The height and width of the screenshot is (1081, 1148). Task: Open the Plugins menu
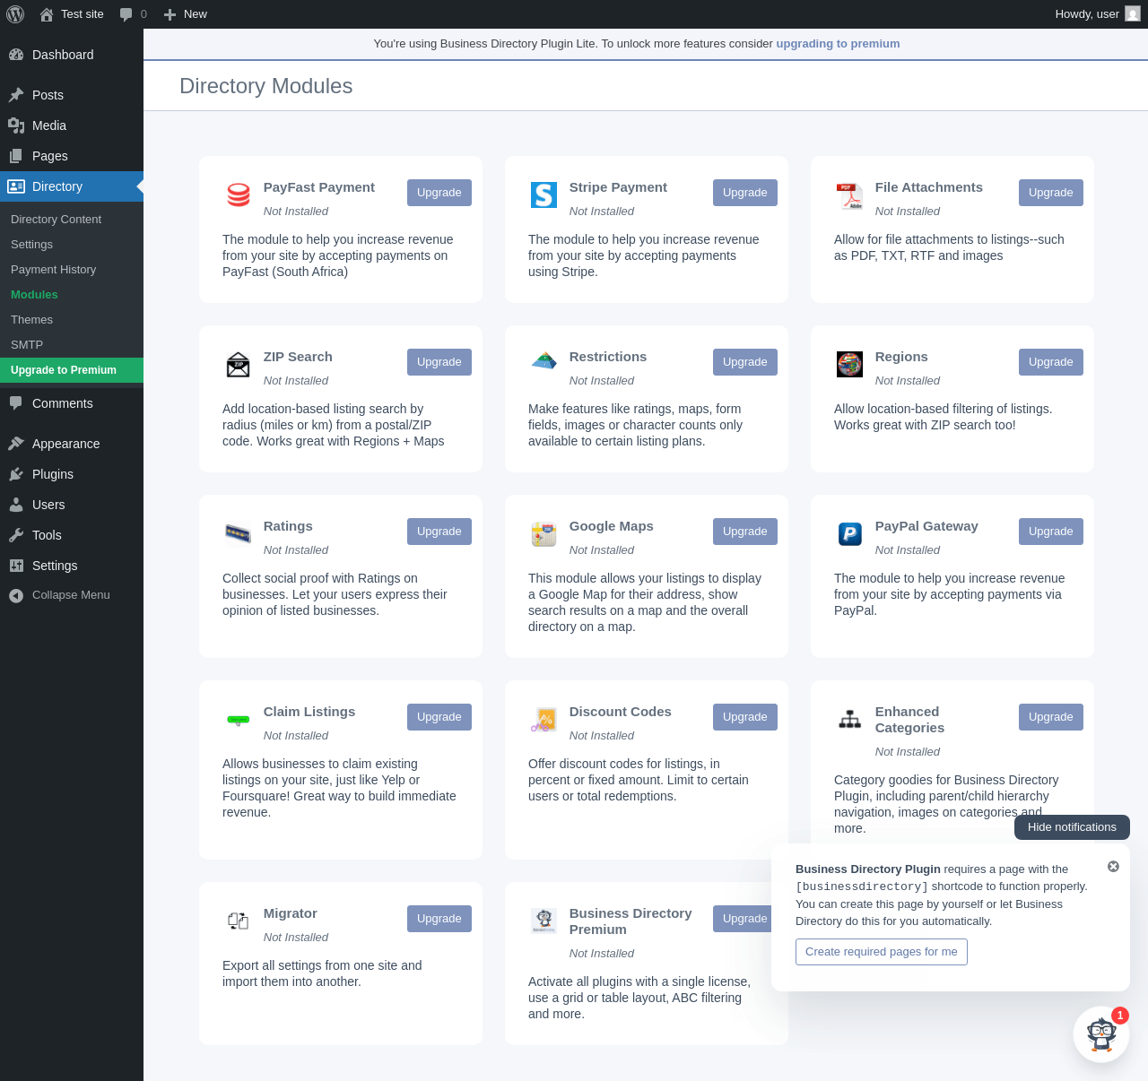point(72,474)
